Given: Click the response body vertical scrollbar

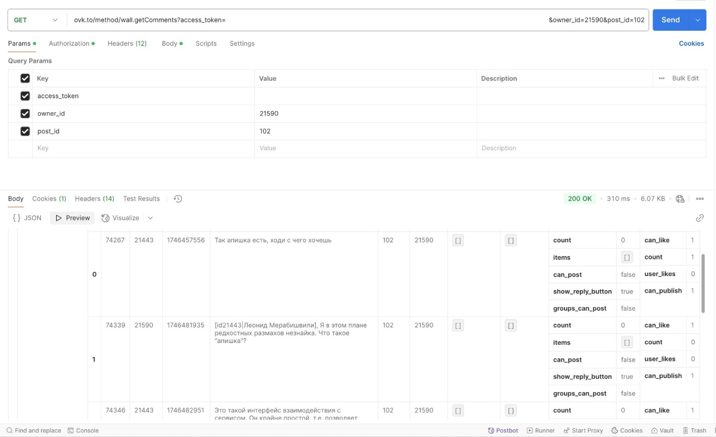Looking at the screenshot, I should (703, 284).
